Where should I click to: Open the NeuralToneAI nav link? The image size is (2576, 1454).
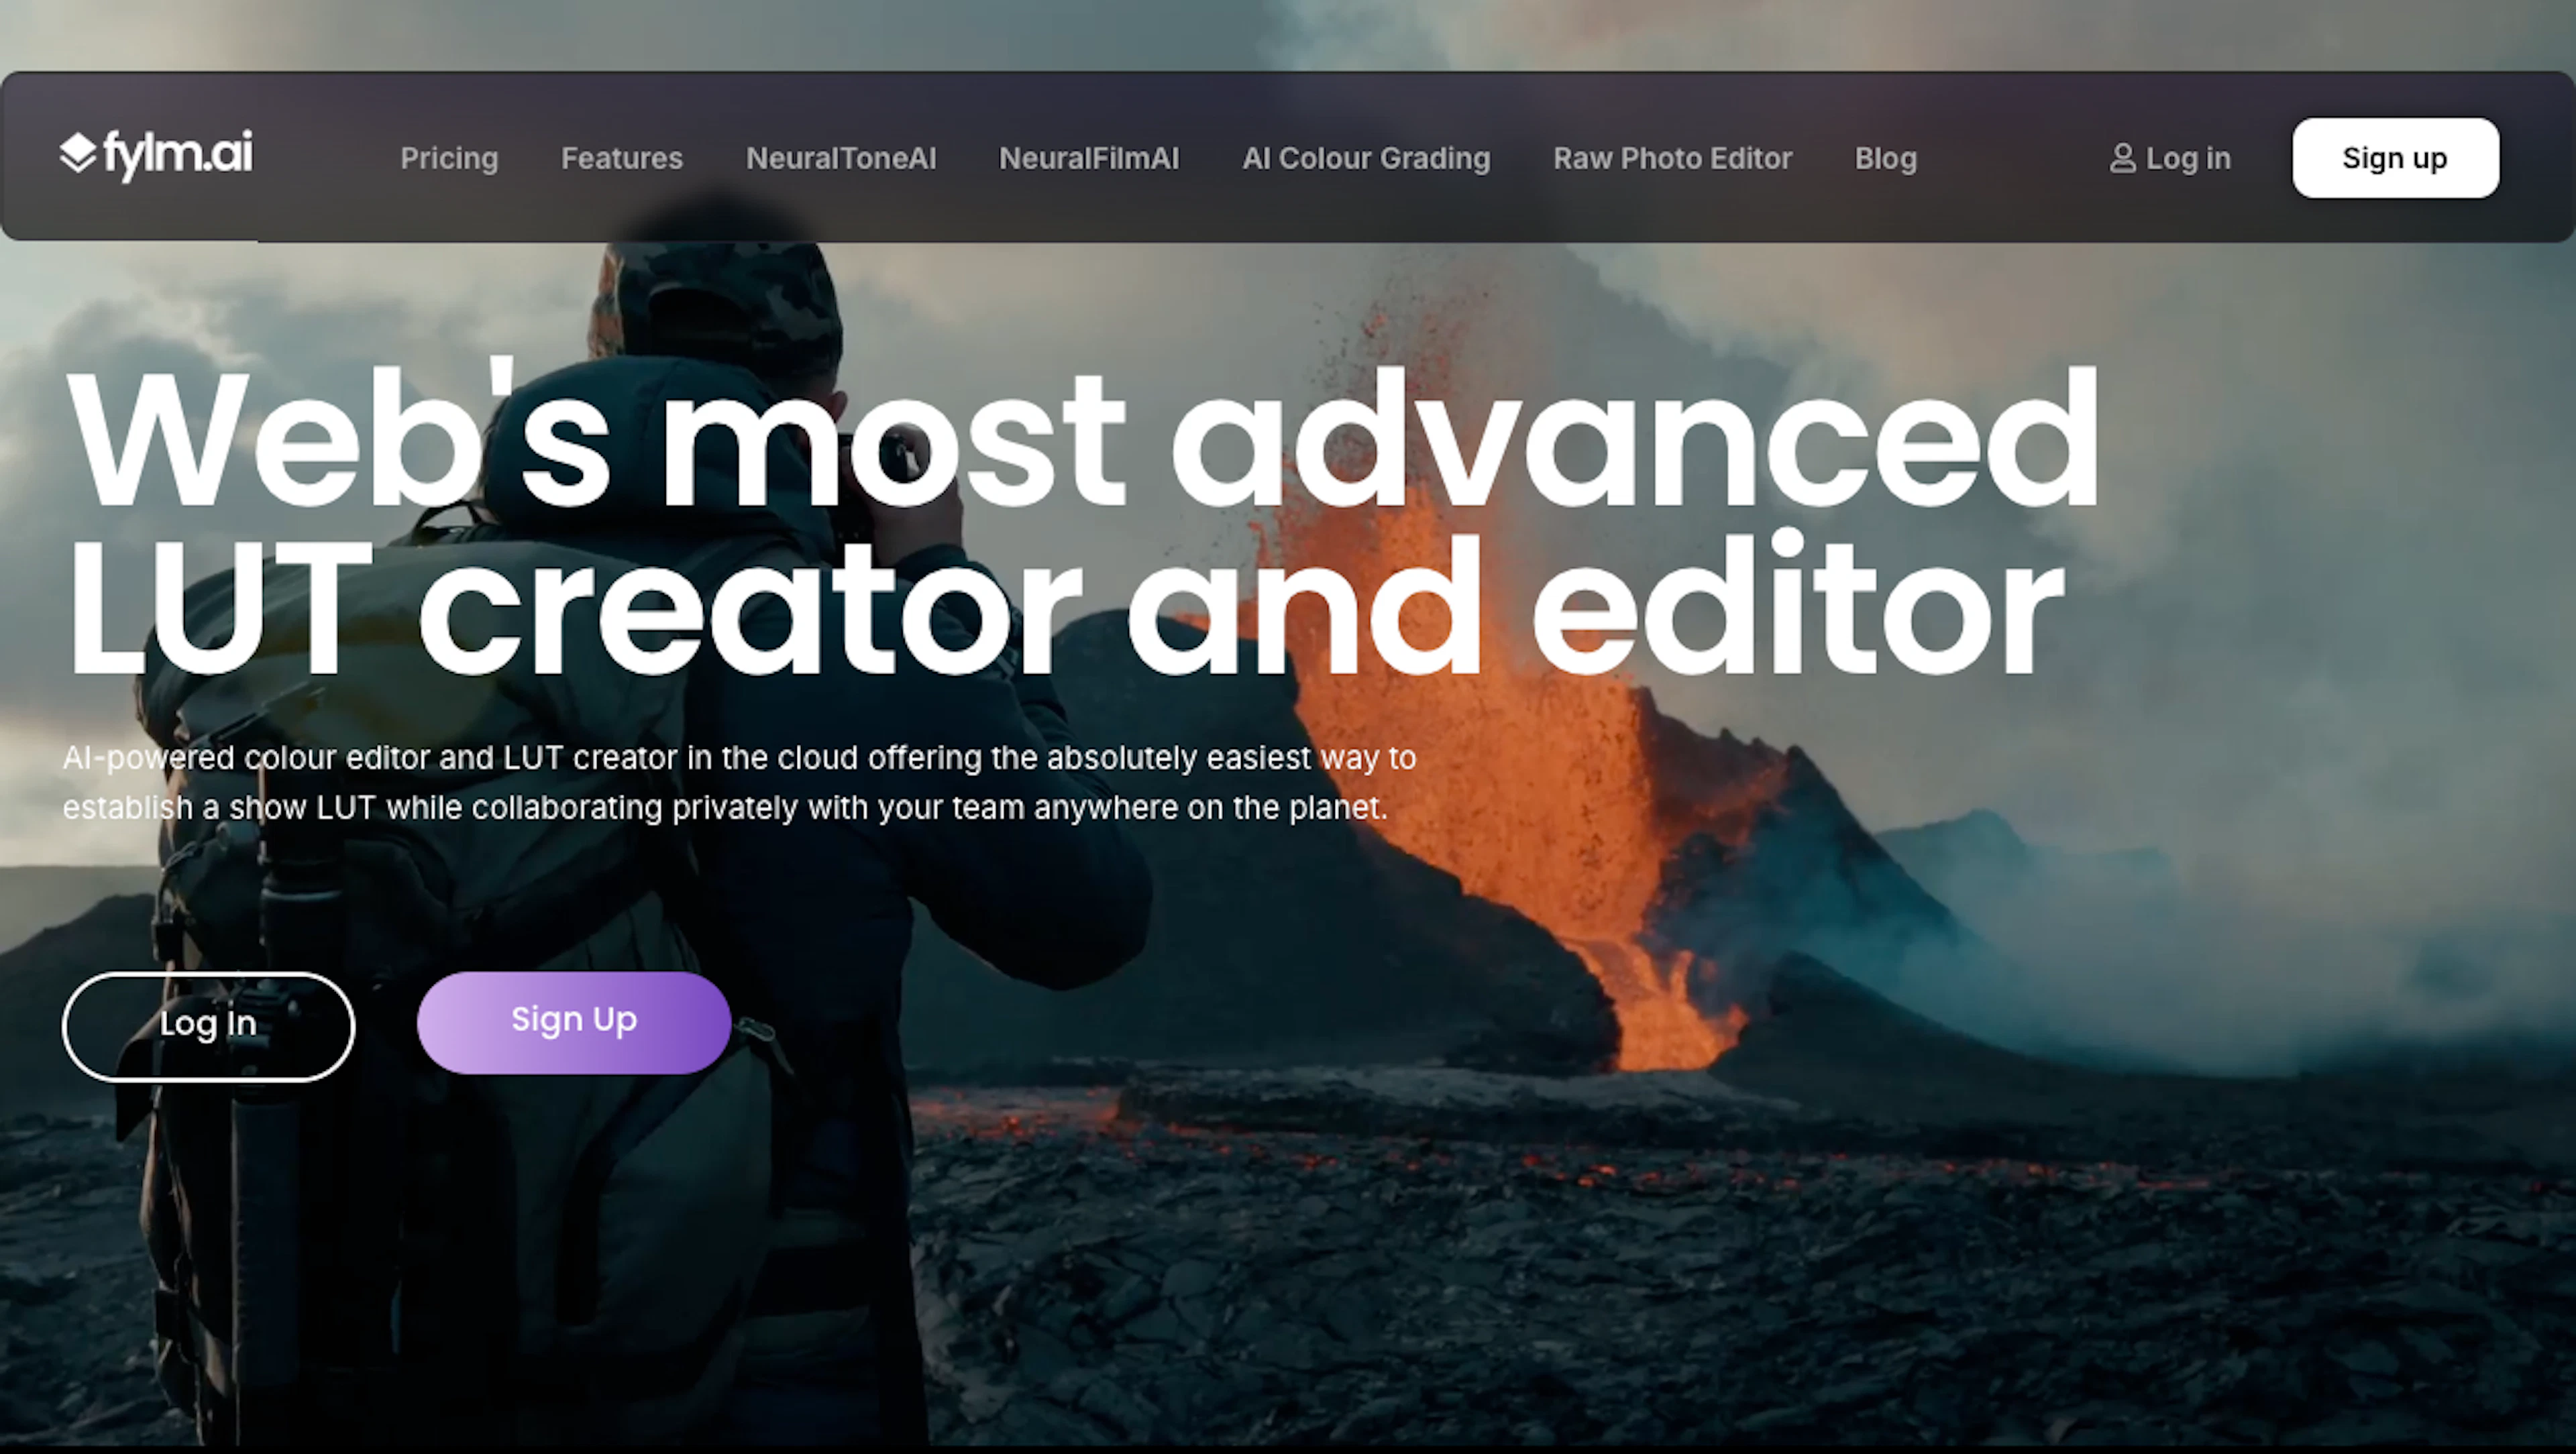[840, 158]
